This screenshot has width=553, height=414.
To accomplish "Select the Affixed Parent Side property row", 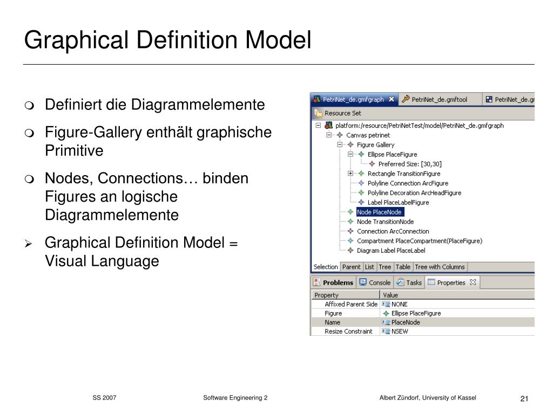I will pyautogui.click(x=423, y=304).
